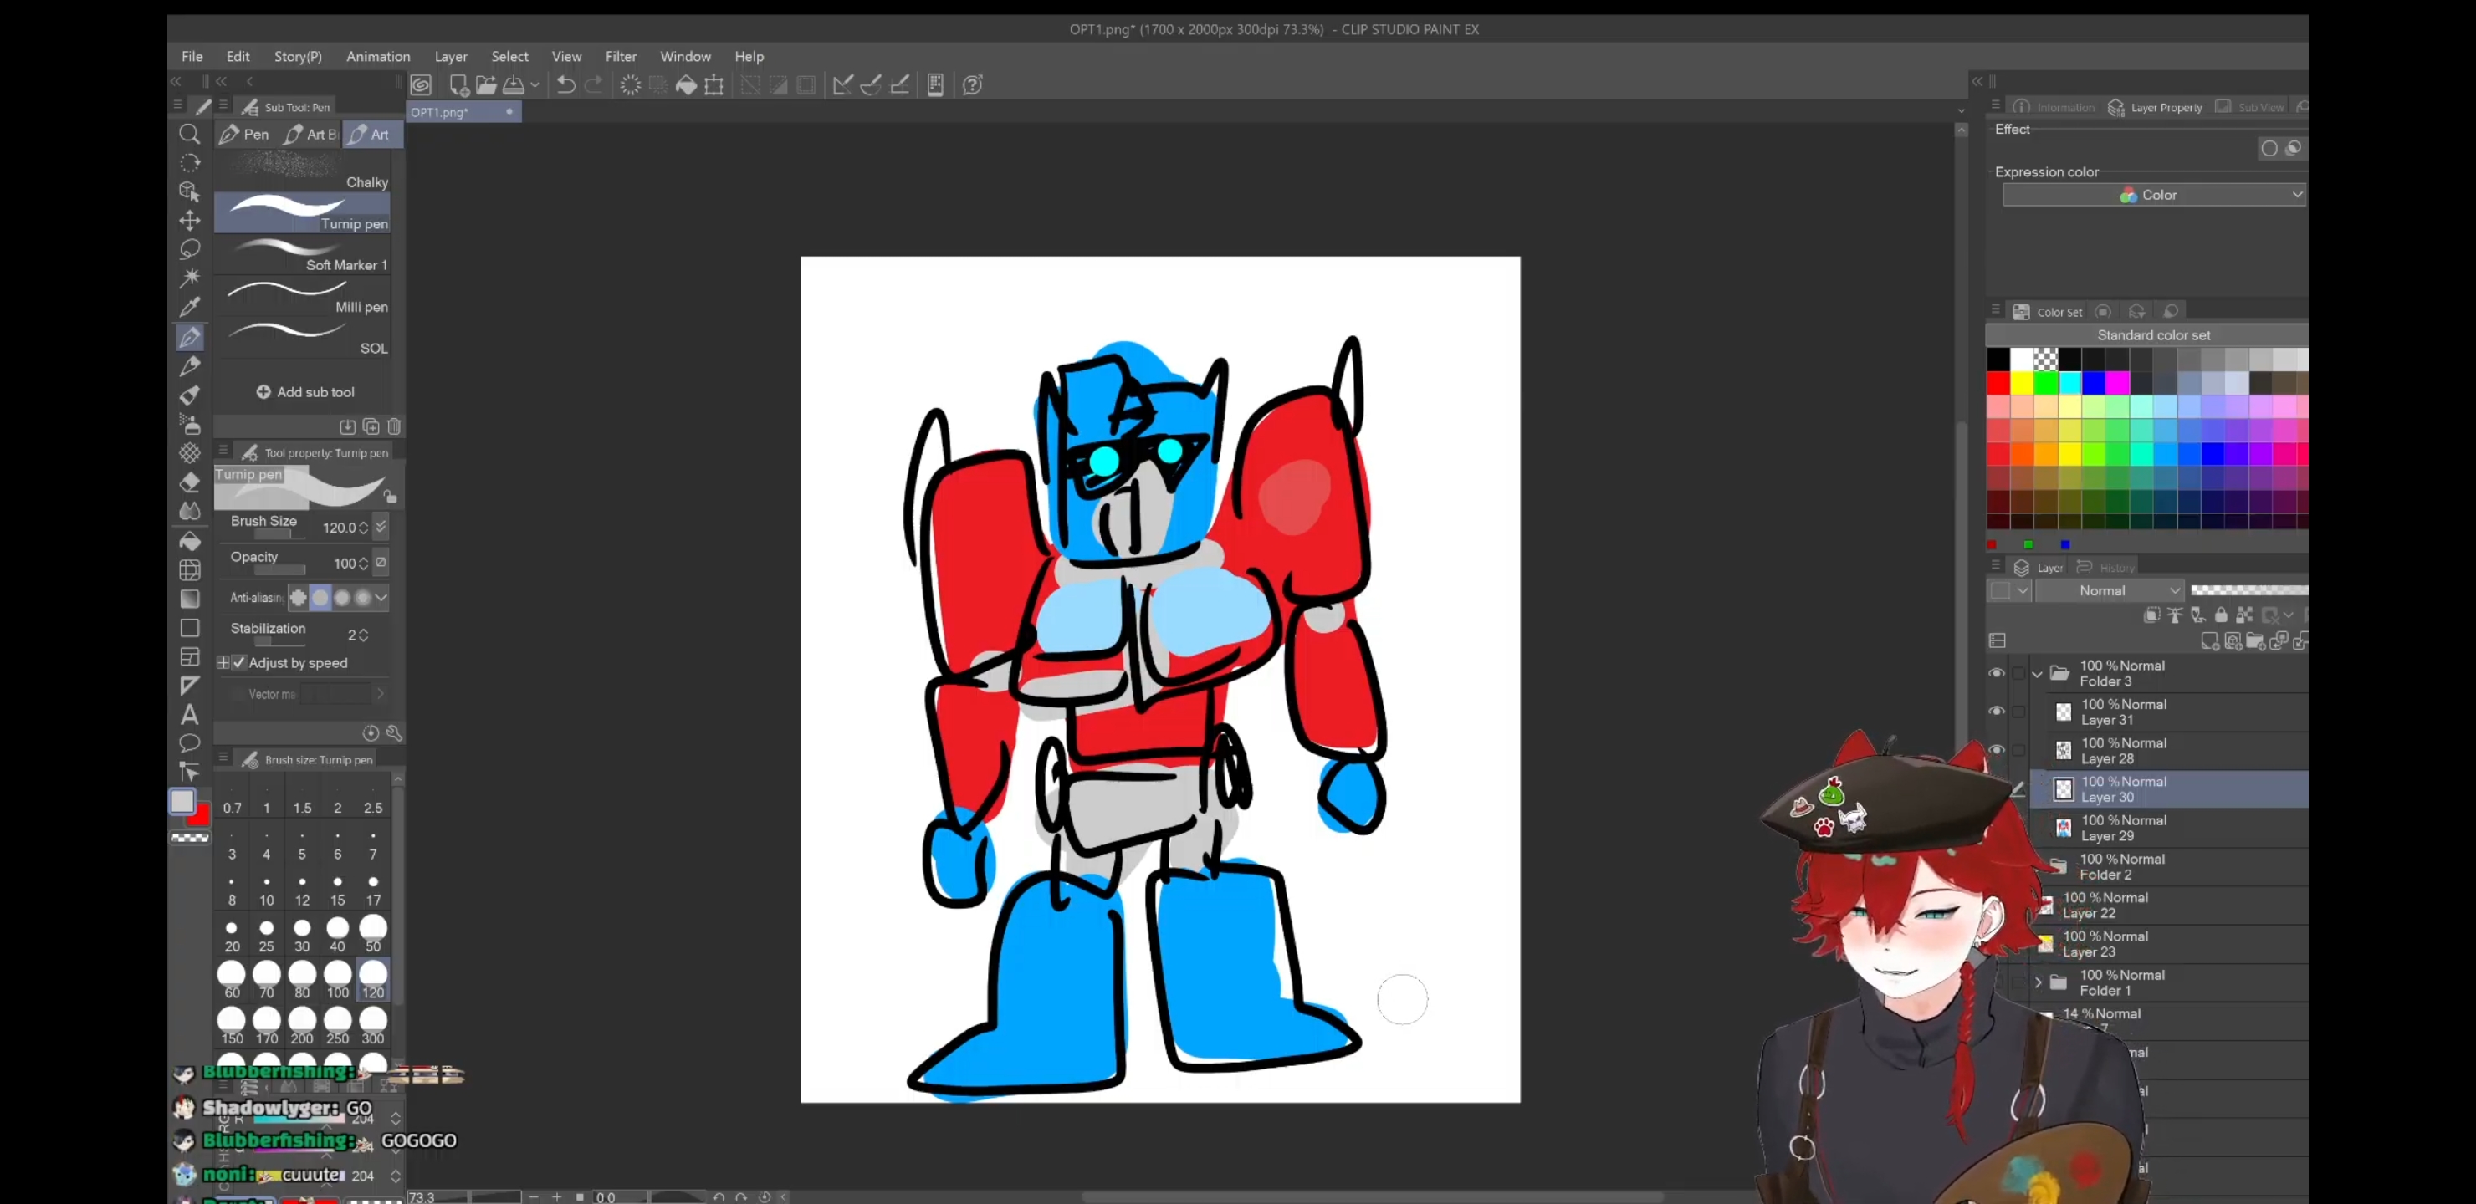Expand the Folder 1 layer folder

tap(2037, 982)
